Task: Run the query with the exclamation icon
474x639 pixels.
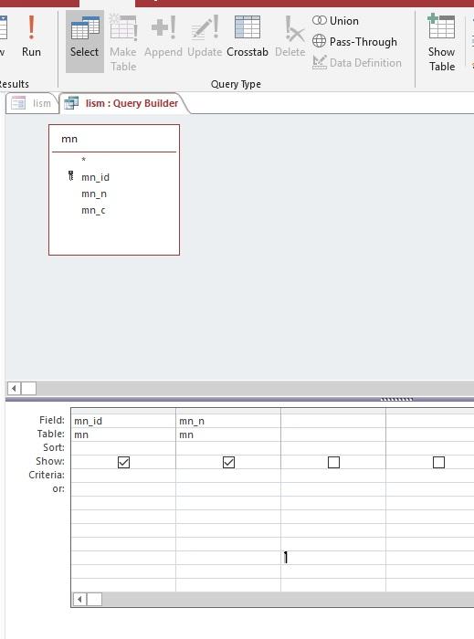Action: point(31,36)
